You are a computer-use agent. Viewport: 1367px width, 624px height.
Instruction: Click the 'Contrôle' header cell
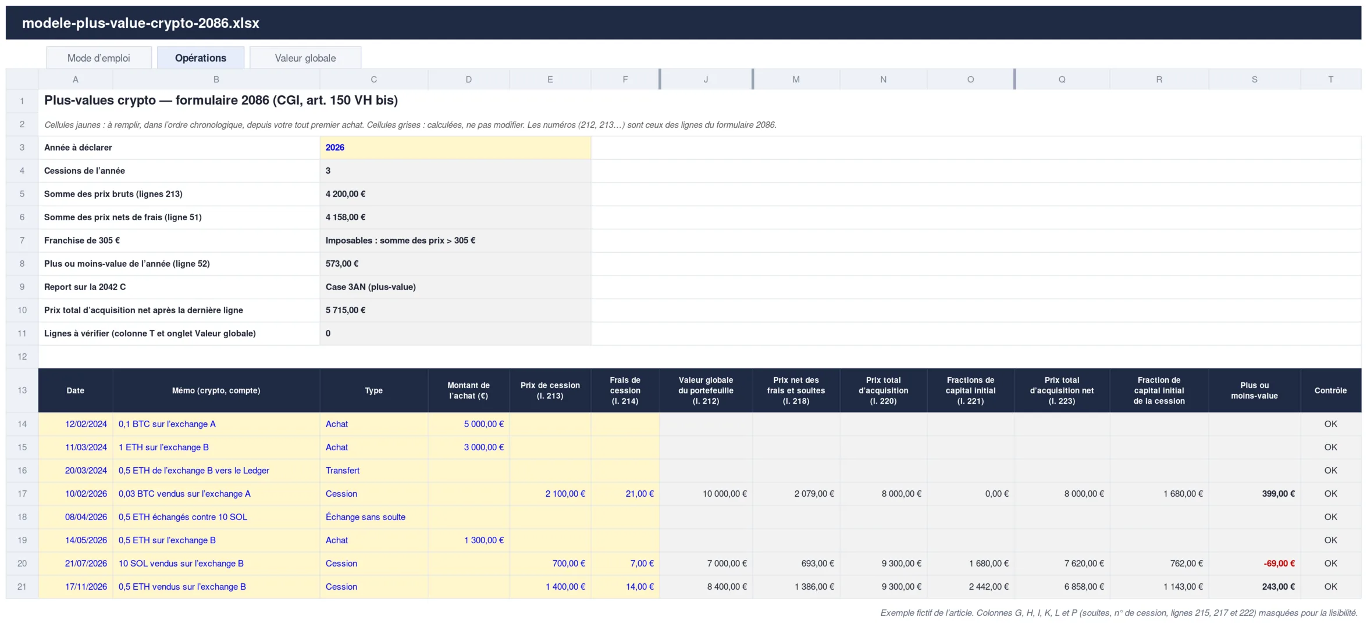pyautogui.click(x=1331, y=390)
